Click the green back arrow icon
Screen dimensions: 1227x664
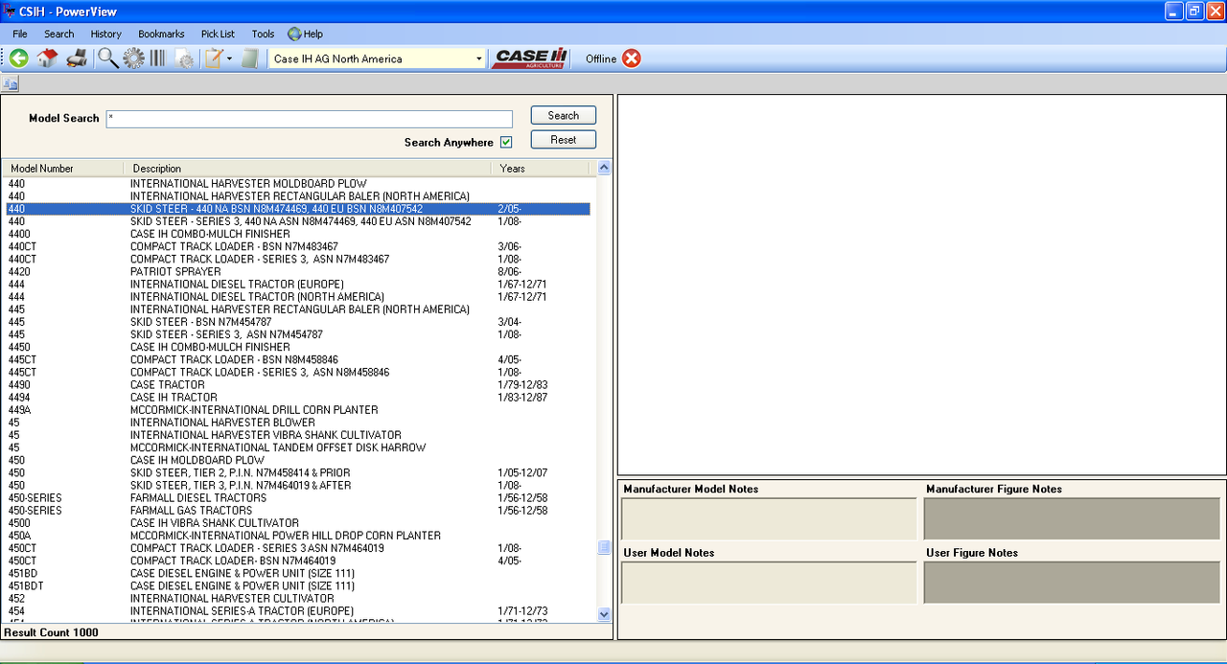coord(18,58)
